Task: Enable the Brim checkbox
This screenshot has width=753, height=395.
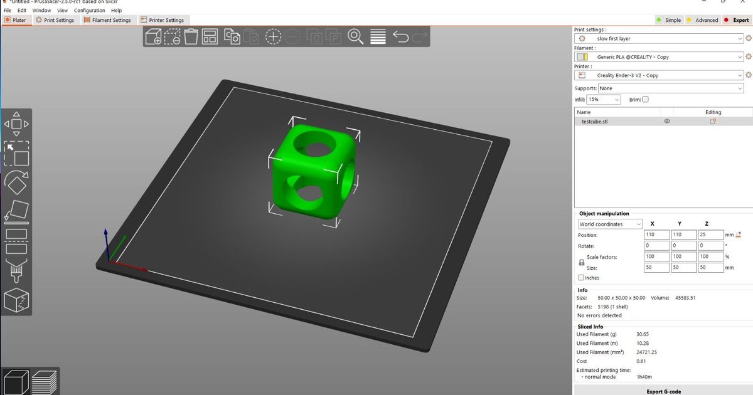Action: [x=645, y=100]
